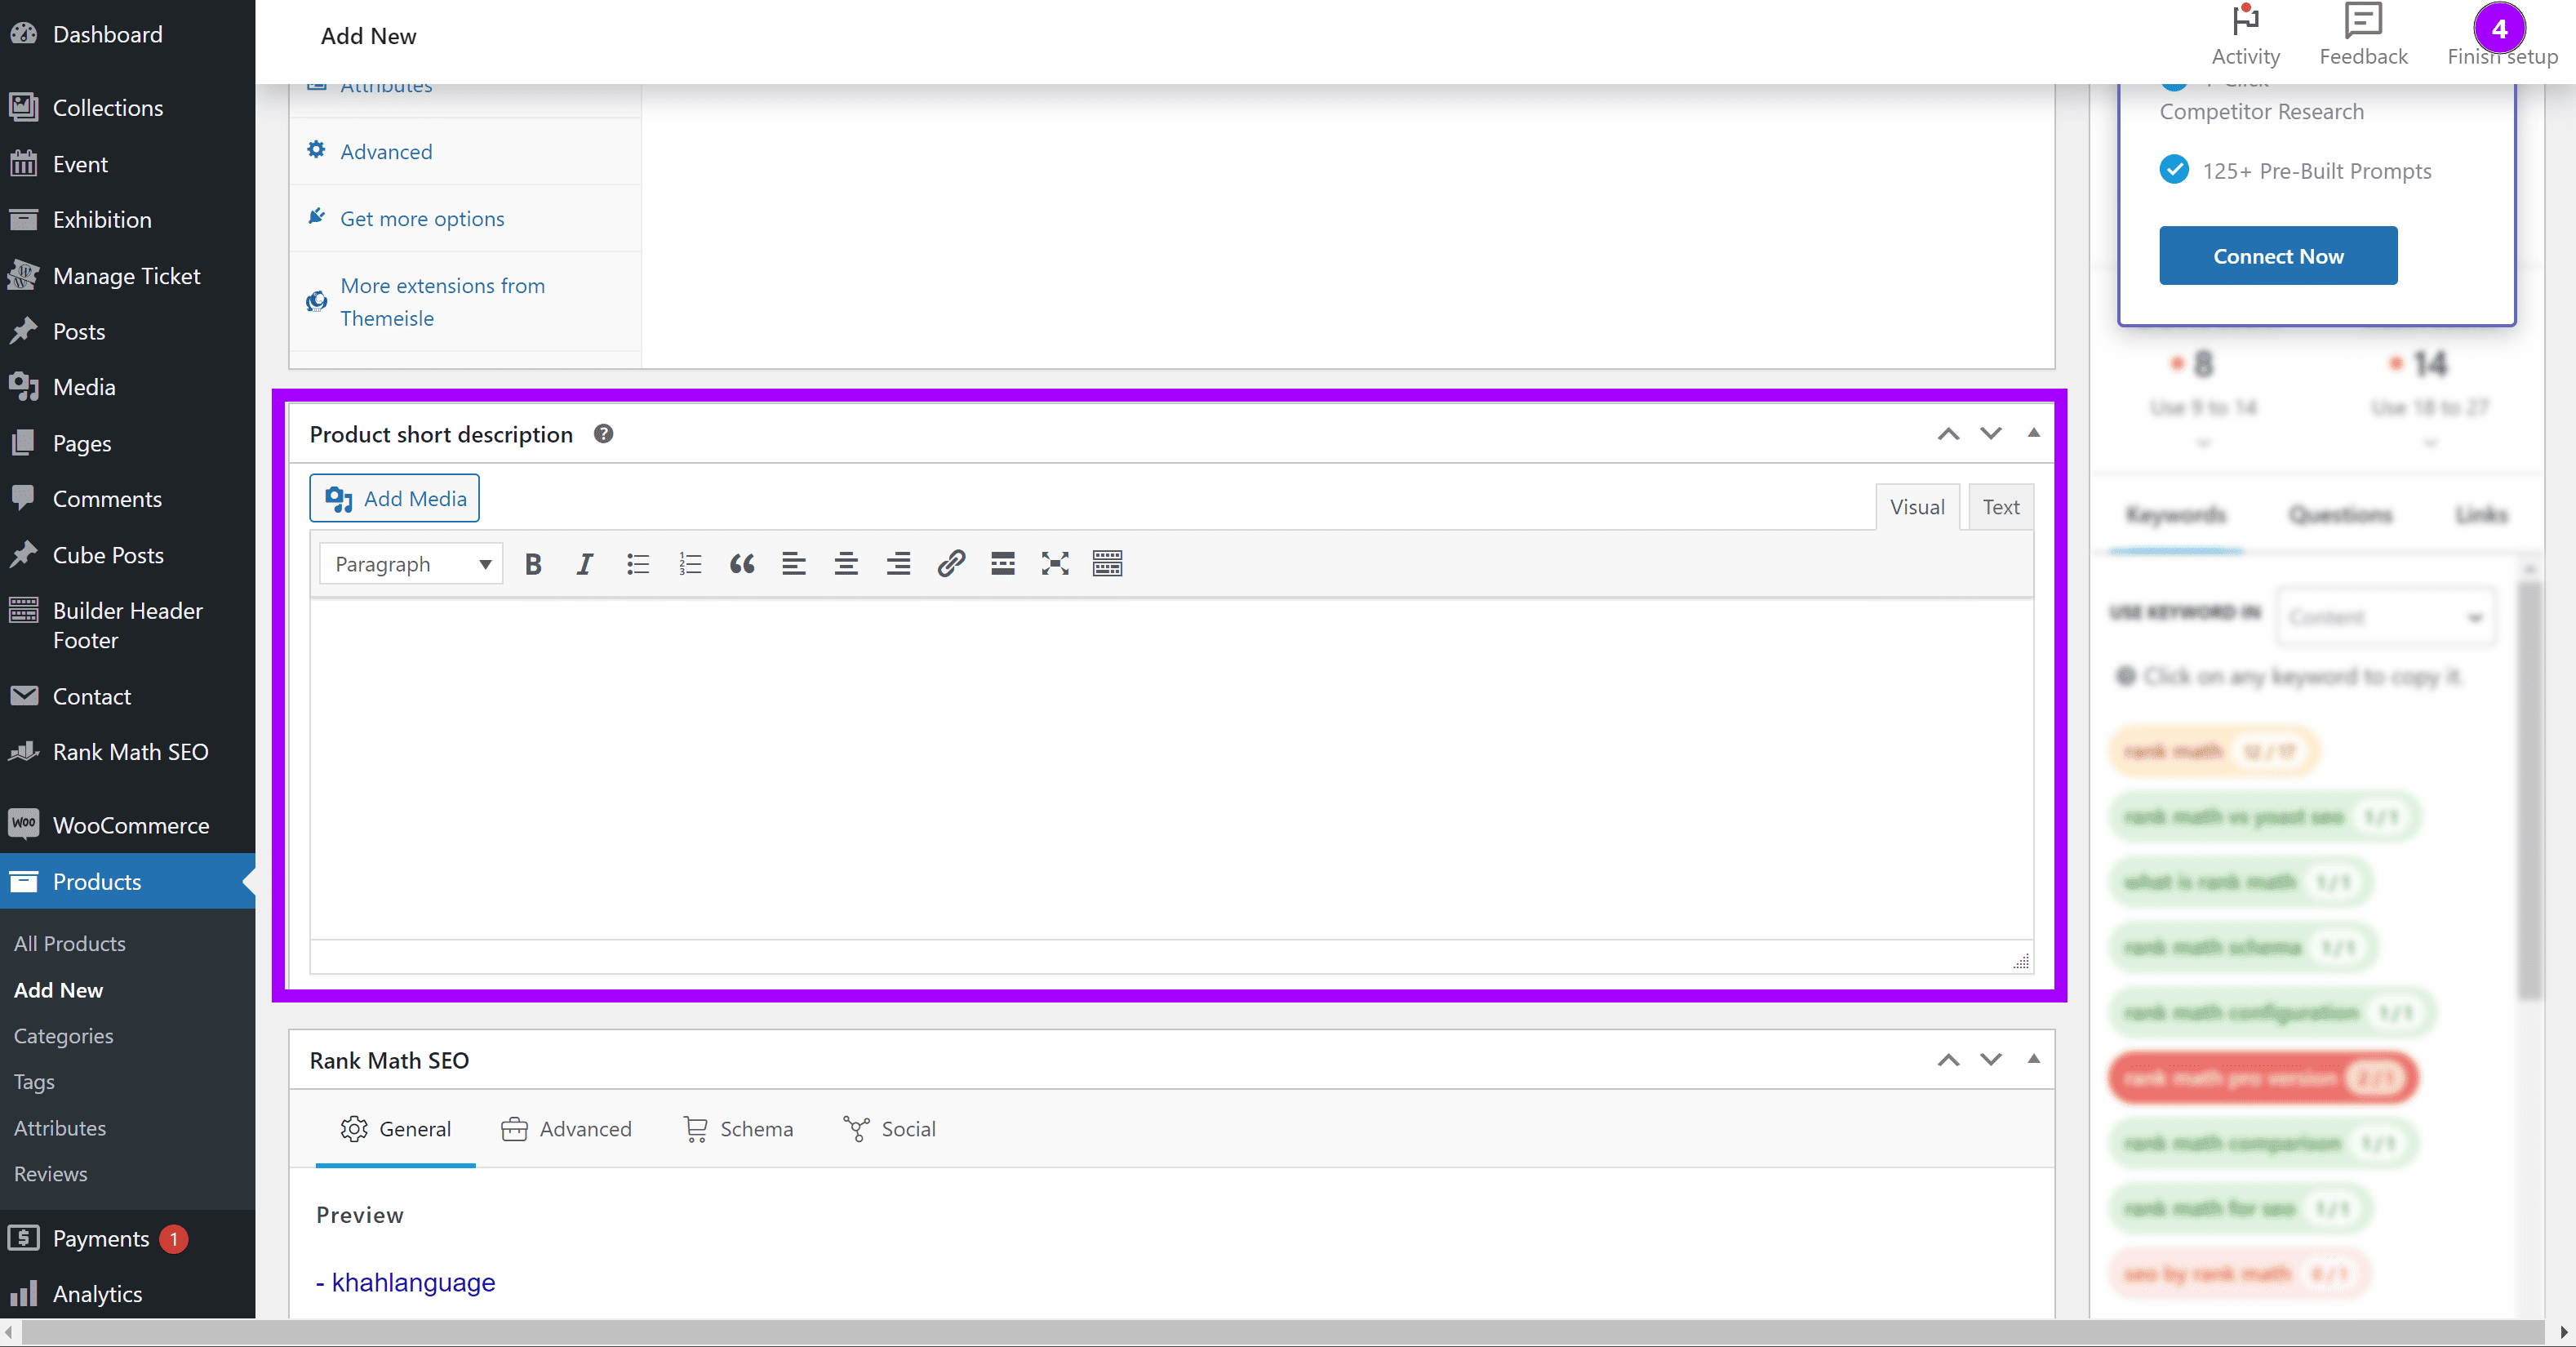Click the Add Media button icon
The height and width of the screenshot is (1347, 2576).
click(x=337, y=498)
